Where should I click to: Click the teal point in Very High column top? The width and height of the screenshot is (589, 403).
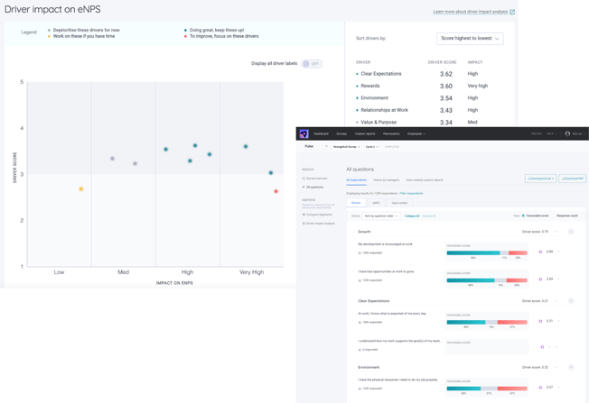click(x=246, y=147)
